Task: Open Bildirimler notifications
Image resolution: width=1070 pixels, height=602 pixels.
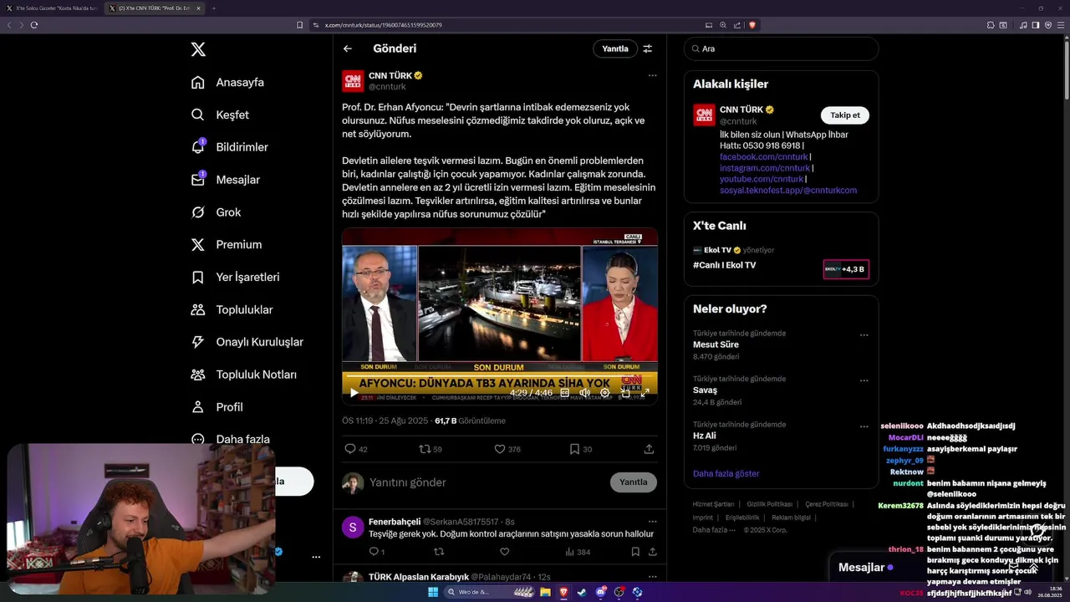Action: point(230,147)
